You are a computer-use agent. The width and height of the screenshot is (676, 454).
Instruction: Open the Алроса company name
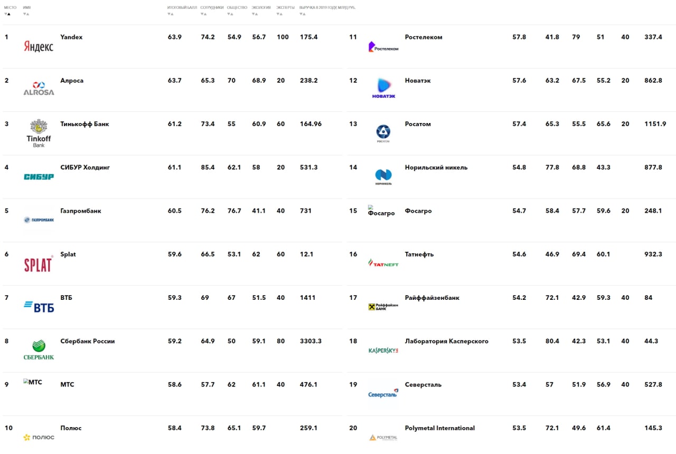[72, 81]
